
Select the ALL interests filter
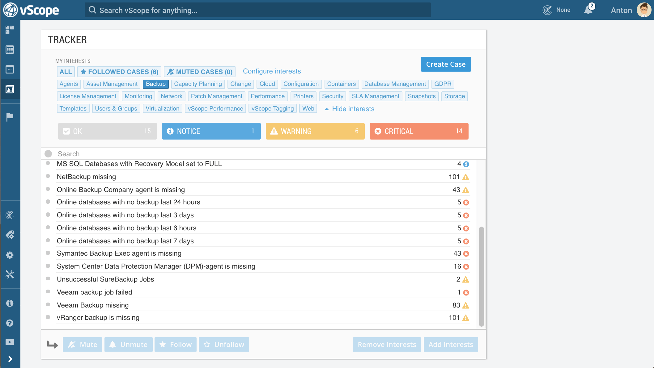pos(66,72)
